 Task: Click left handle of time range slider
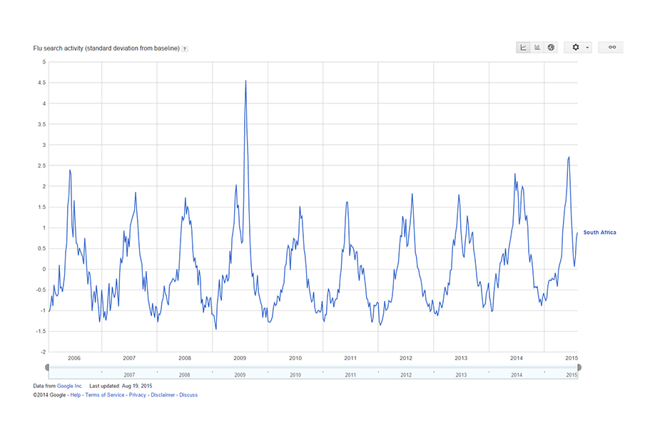[48, 367]
